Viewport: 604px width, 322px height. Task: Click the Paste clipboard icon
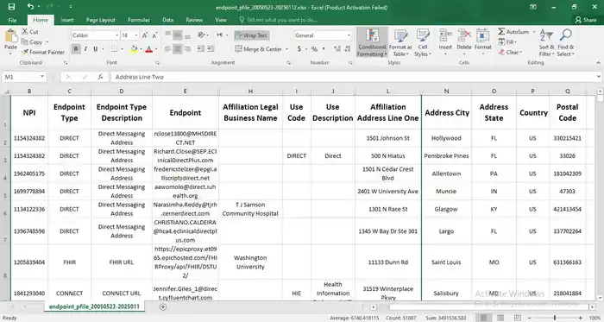tap(10, 36)
